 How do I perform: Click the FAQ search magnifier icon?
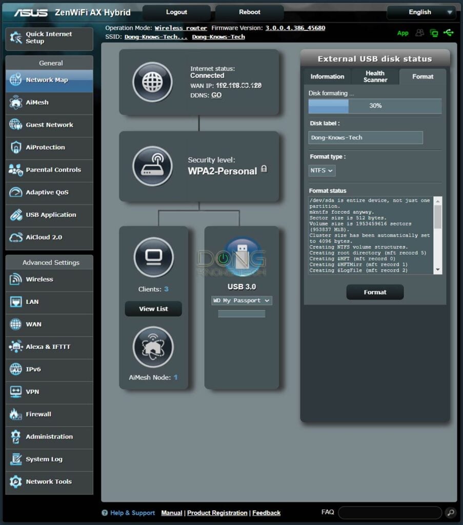451,513
